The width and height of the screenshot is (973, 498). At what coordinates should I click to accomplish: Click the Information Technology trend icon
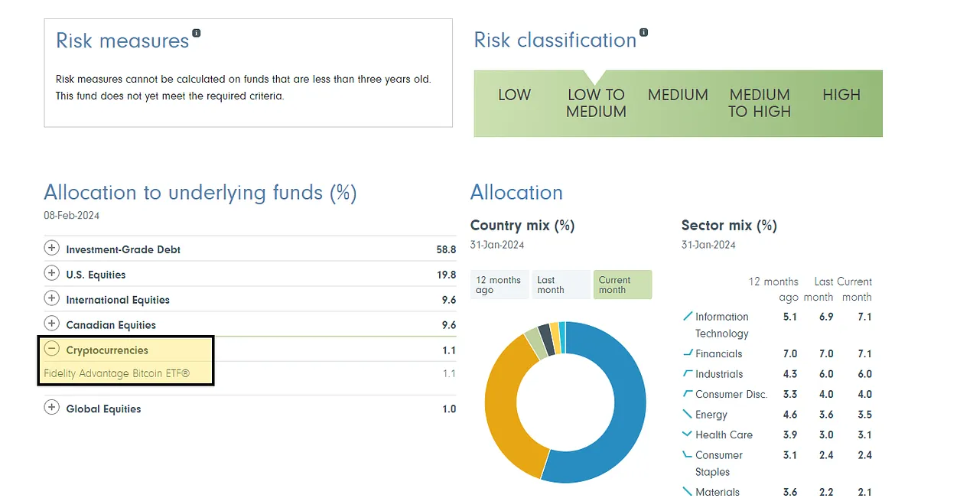[687, 316]
